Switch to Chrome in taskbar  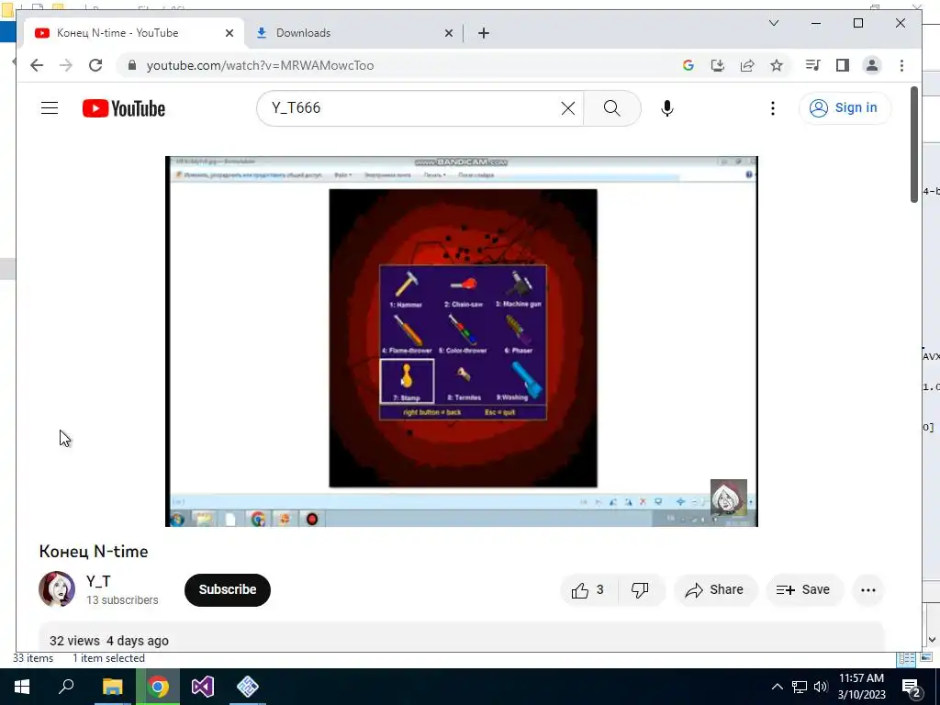[x=158, y=687]
